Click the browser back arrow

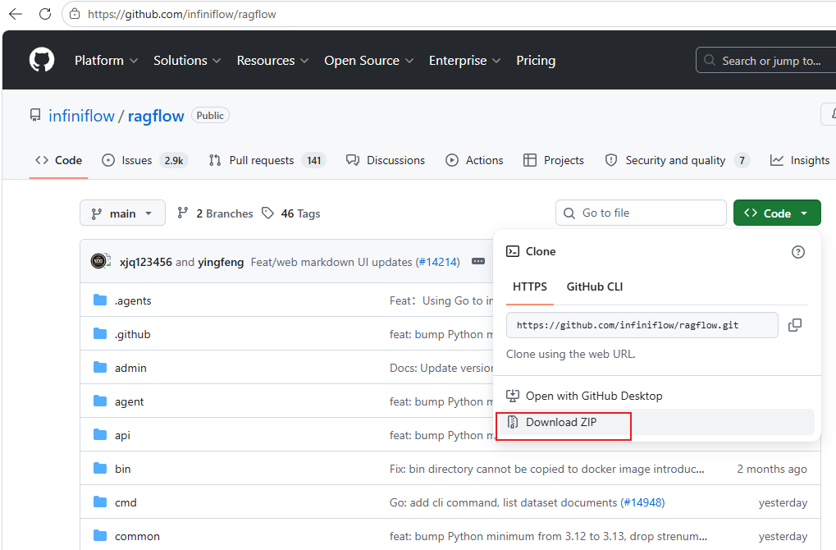16,14
